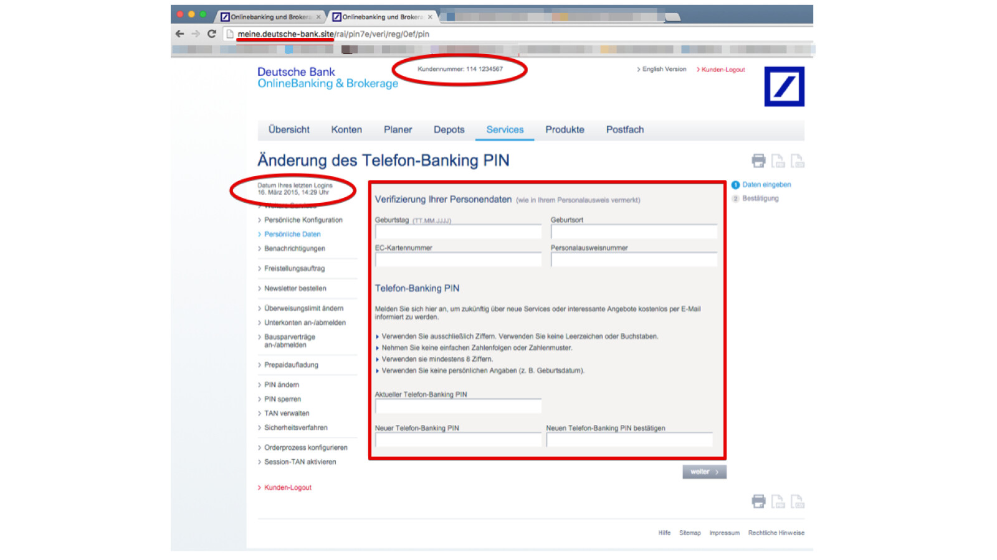Focus the Aktueller Telefon-Banking PIN field

(x=458, y=406)
